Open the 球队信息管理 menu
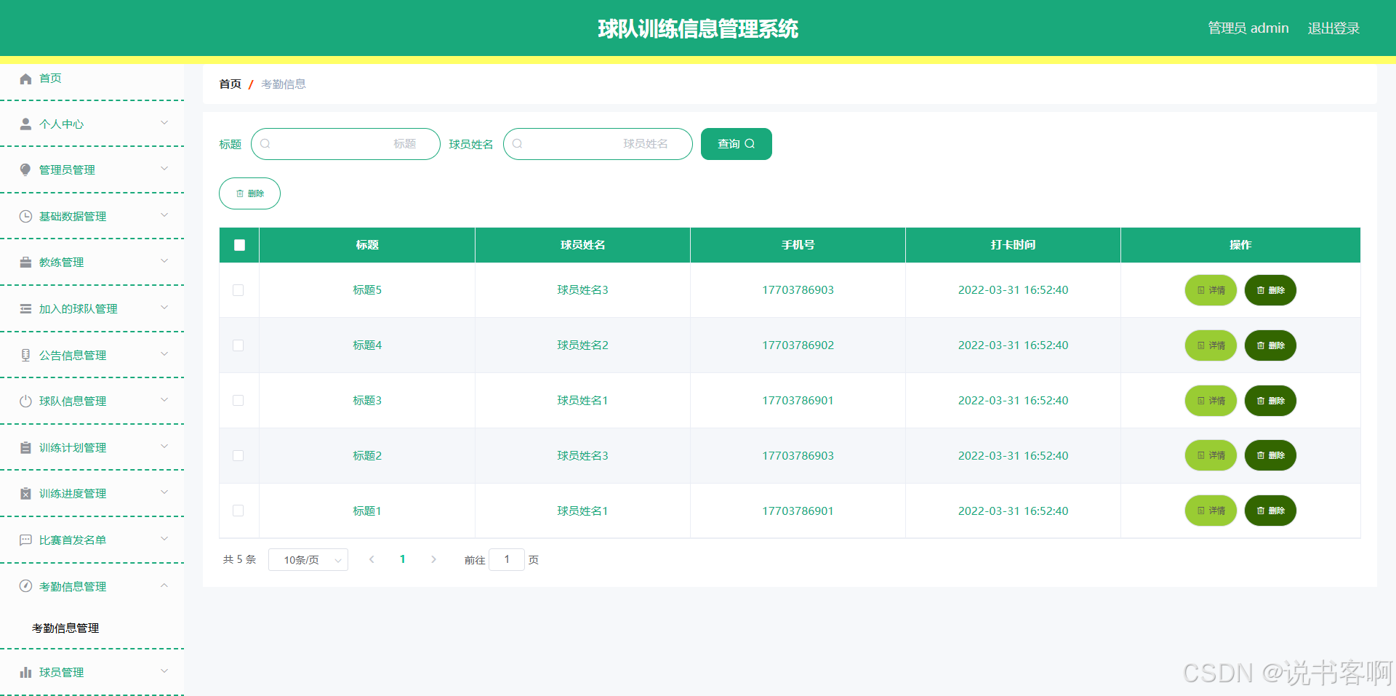1396x696 pixels. click(x=92, y=401)
